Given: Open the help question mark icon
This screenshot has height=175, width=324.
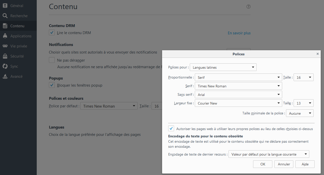Looking at the screenshot, I should pos(249,7).
